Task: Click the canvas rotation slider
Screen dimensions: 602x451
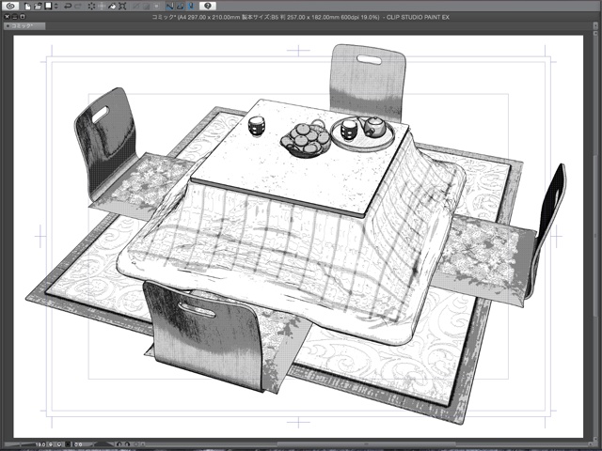Action: [103, 444]
